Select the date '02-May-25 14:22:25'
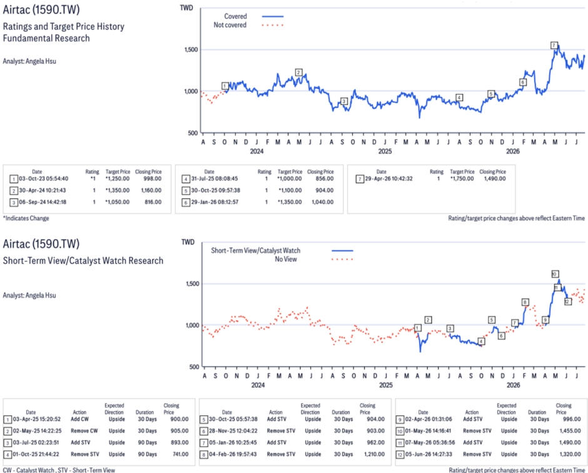588x473 pixels. coord(37,430)
